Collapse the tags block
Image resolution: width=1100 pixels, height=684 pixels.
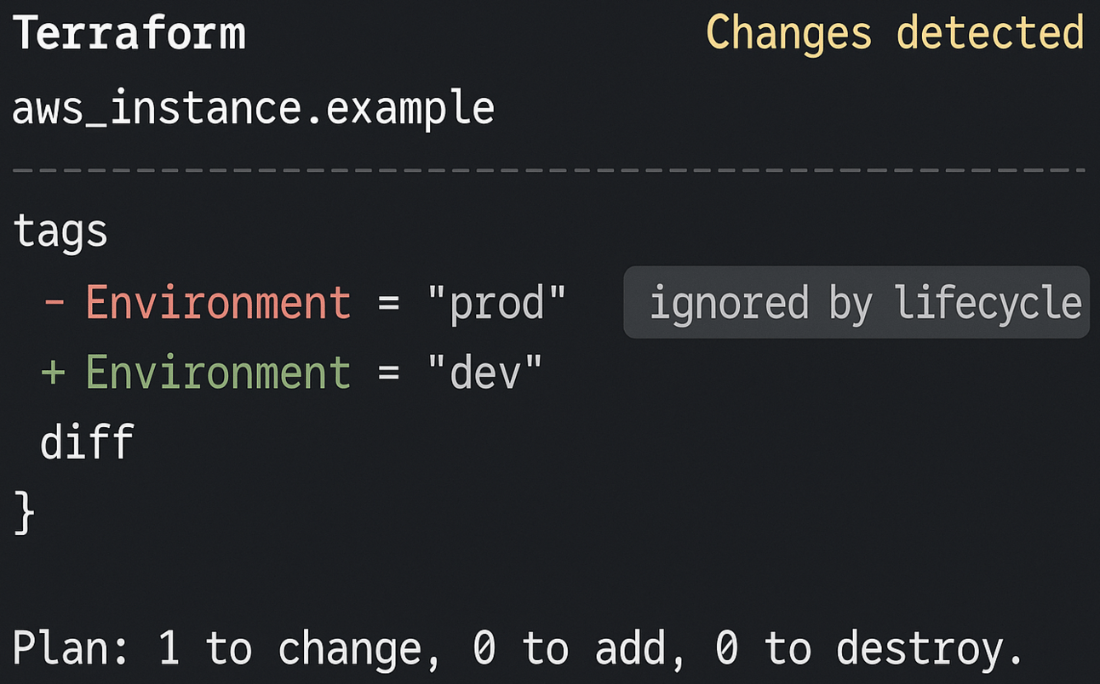(60, 231)
